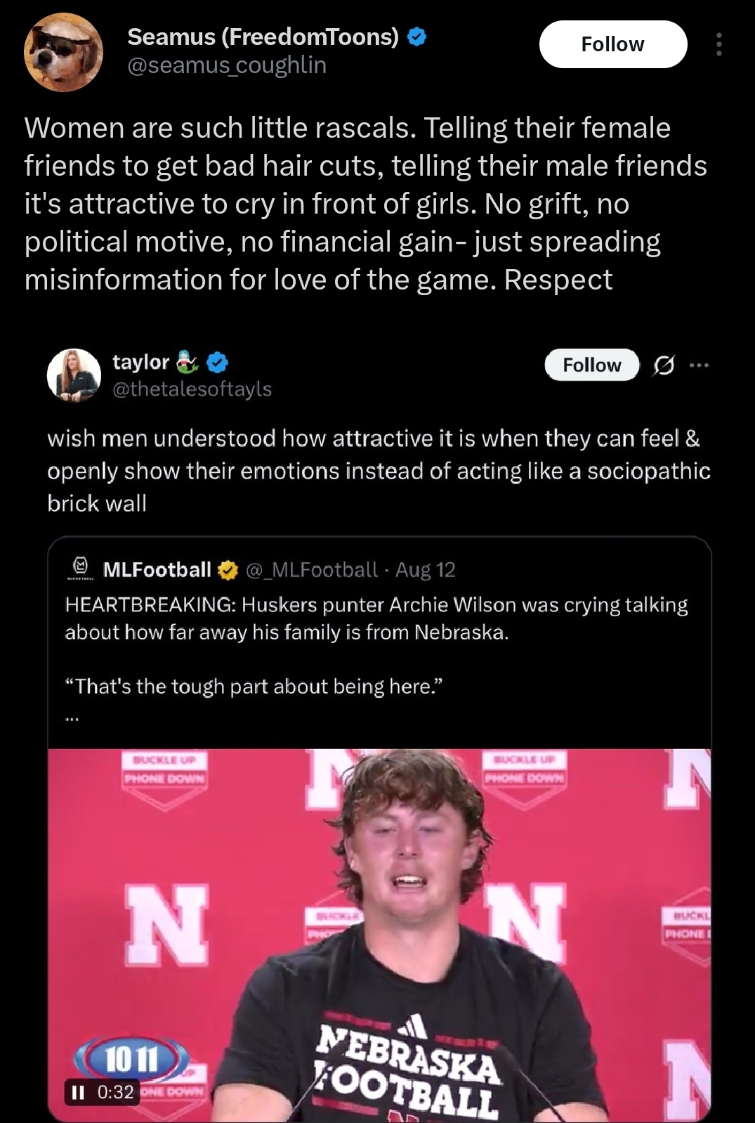Open the Aug 12 timestamp

pos(425,569)
